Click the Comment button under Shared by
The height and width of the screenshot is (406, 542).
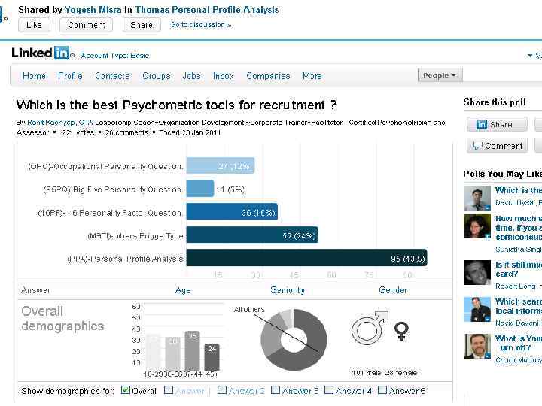click(x=86, y=25)
